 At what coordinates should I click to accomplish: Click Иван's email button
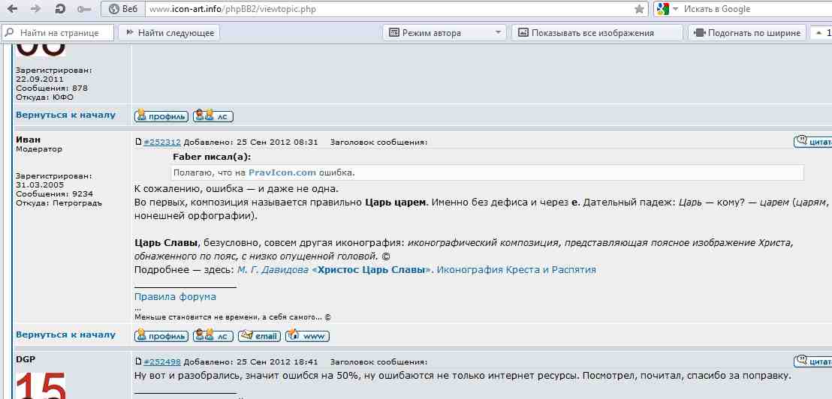259,335
